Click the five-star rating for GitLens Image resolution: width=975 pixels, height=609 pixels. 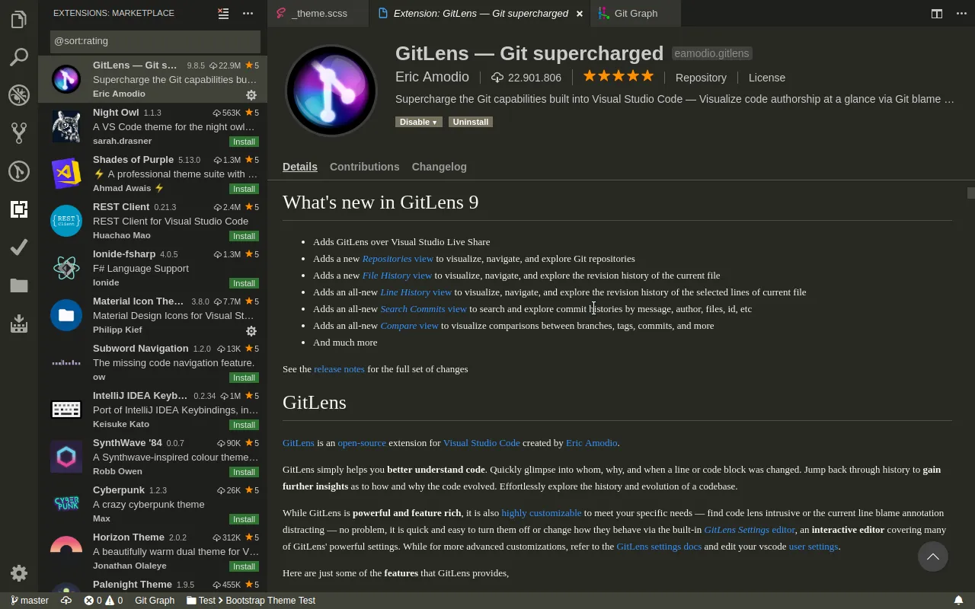(x=619, y=76)
